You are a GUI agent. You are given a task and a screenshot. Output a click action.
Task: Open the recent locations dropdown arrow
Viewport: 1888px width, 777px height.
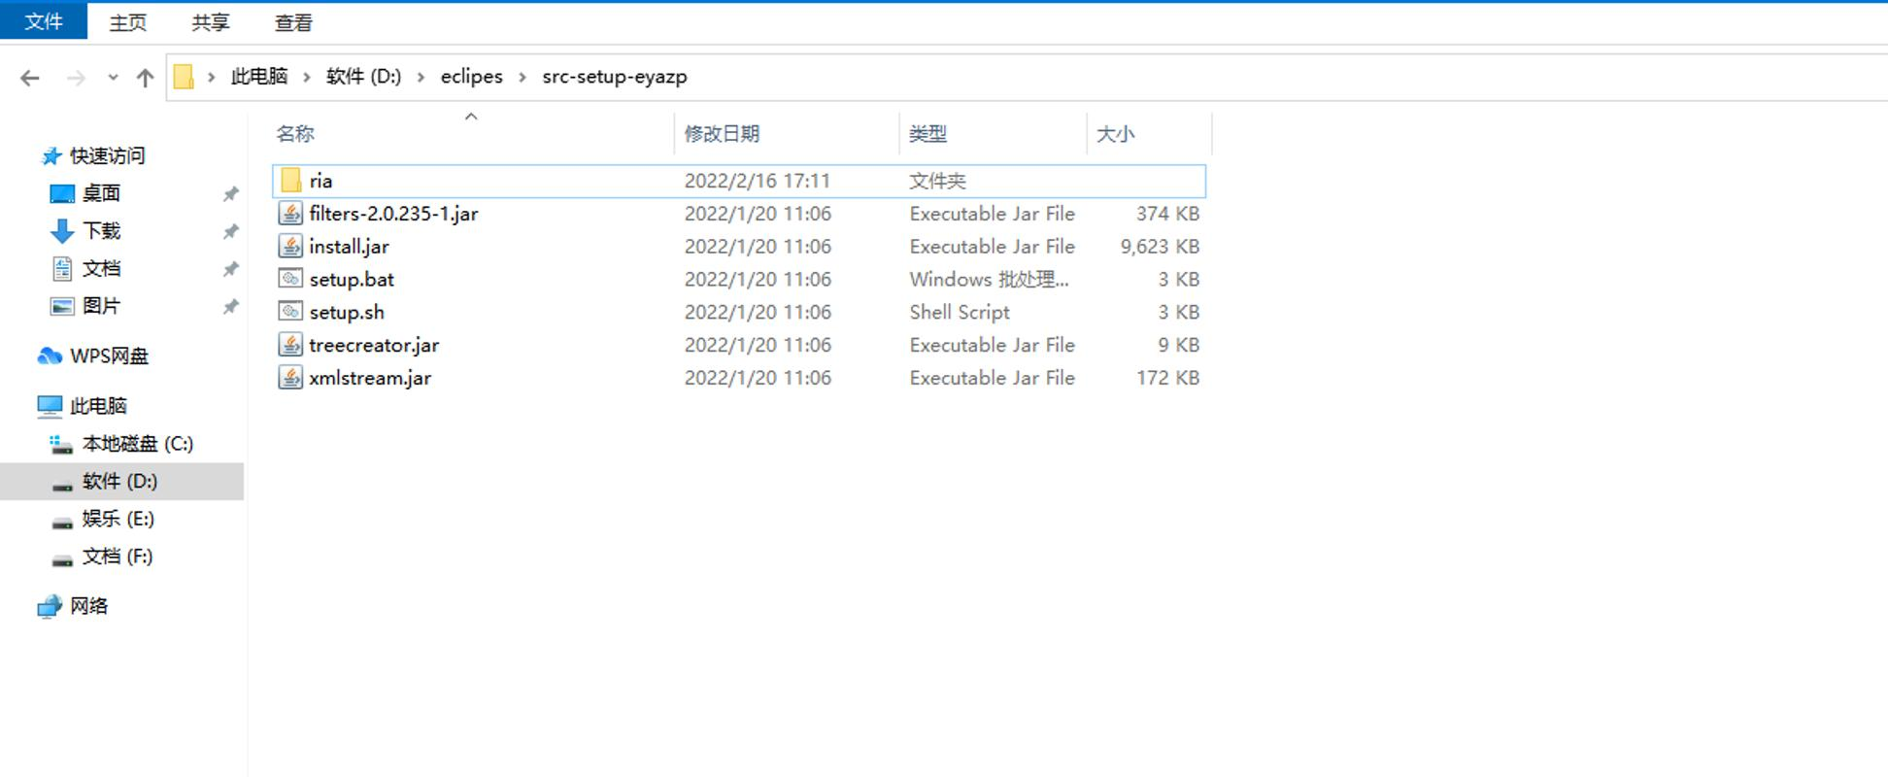[113, 78]
